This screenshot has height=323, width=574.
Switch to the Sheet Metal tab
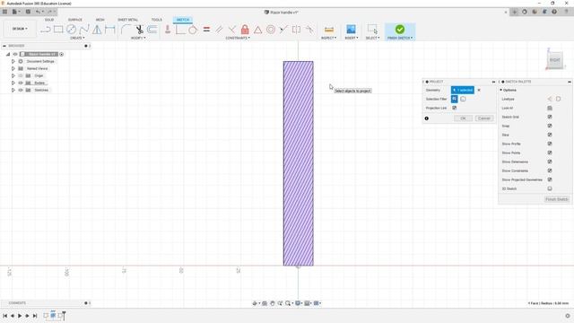pos(127,20)
